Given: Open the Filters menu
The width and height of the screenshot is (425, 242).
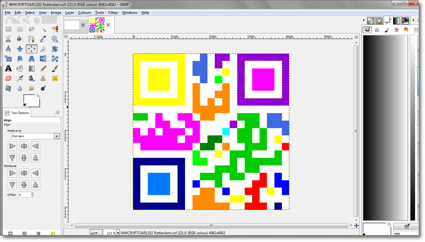Looking at the screenshot, I should tap(113, 13).
